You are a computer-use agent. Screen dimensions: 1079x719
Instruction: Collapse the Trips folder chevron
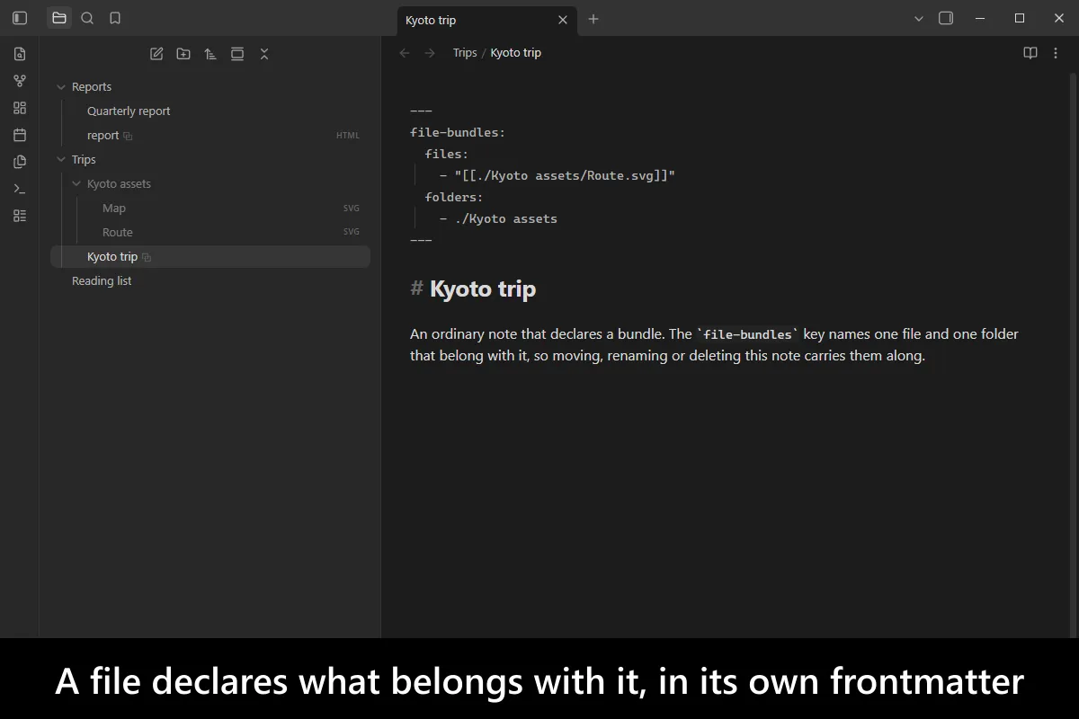pos(61,160)
